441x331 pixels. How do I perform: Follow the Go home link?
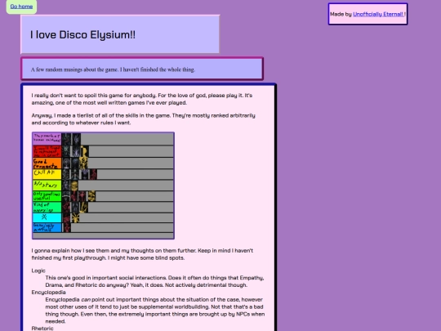point(21,7)
